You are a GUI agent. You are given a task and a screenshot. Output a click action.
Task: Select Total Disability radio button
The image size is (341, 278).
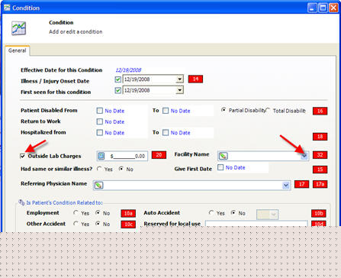coord(268,110)
